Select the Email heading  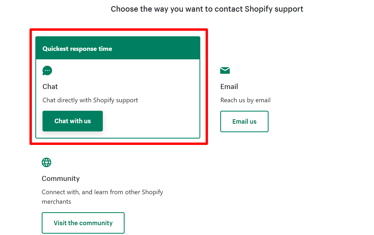tap(229, 87)
